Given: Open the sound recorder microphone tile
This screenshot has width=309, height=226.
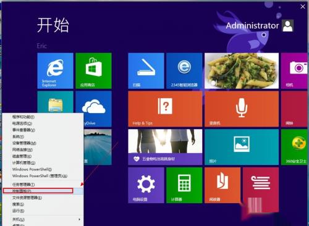Looking at the screenshot, I should click(242, 109).
